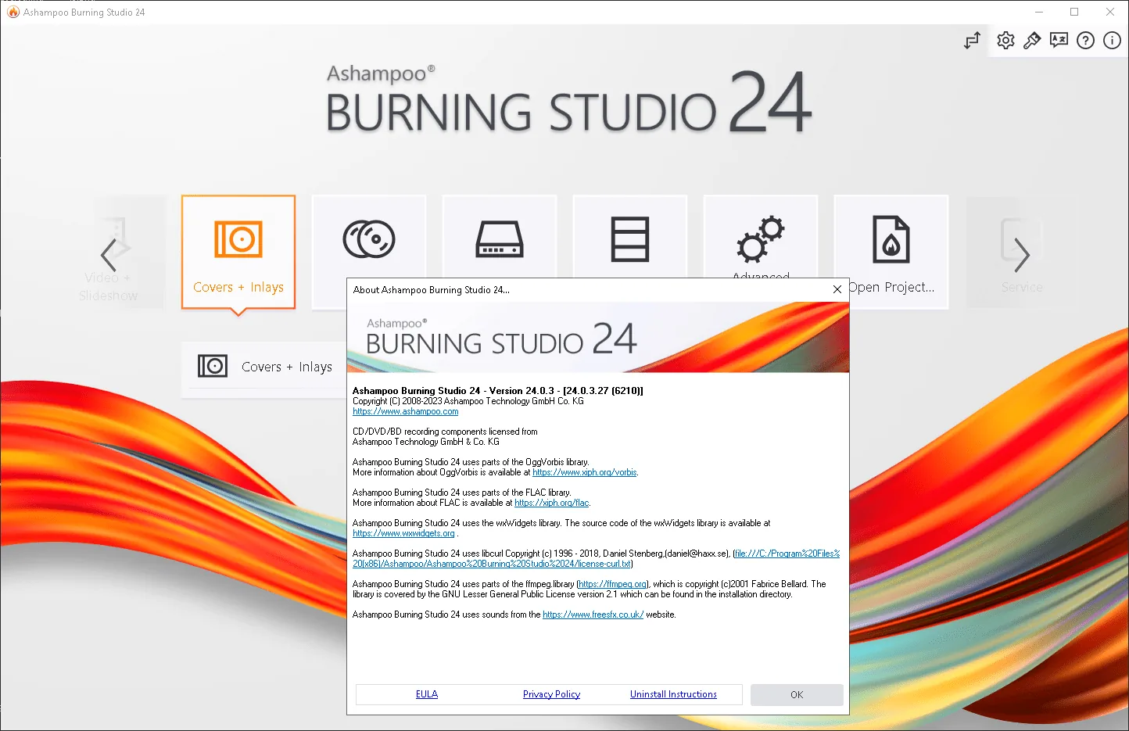Click Covers + Inlays submenu entry
The height and width of the screenshot is (731, 1129).
tap(266, 366)
